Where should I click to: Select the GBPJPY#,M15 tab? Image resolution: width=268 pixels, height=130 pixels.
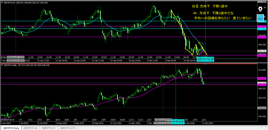pyautogui.click(x=68, y=128)
